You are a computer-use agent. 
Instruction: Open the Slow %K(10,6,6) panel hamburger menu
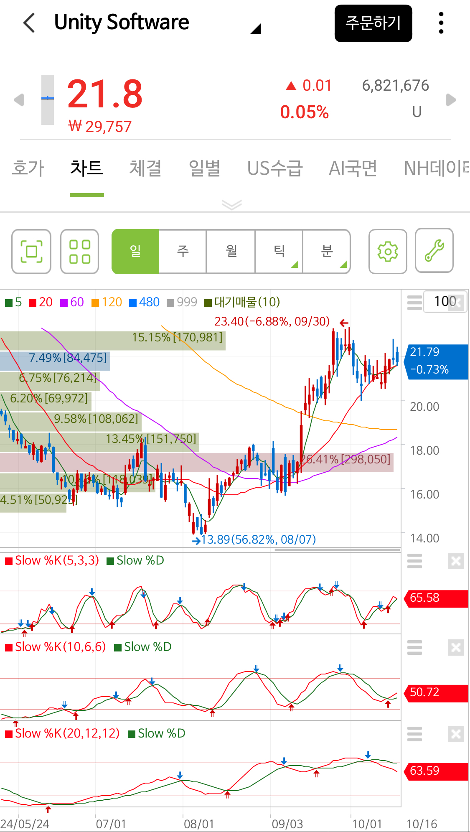[x=414, y=647]
